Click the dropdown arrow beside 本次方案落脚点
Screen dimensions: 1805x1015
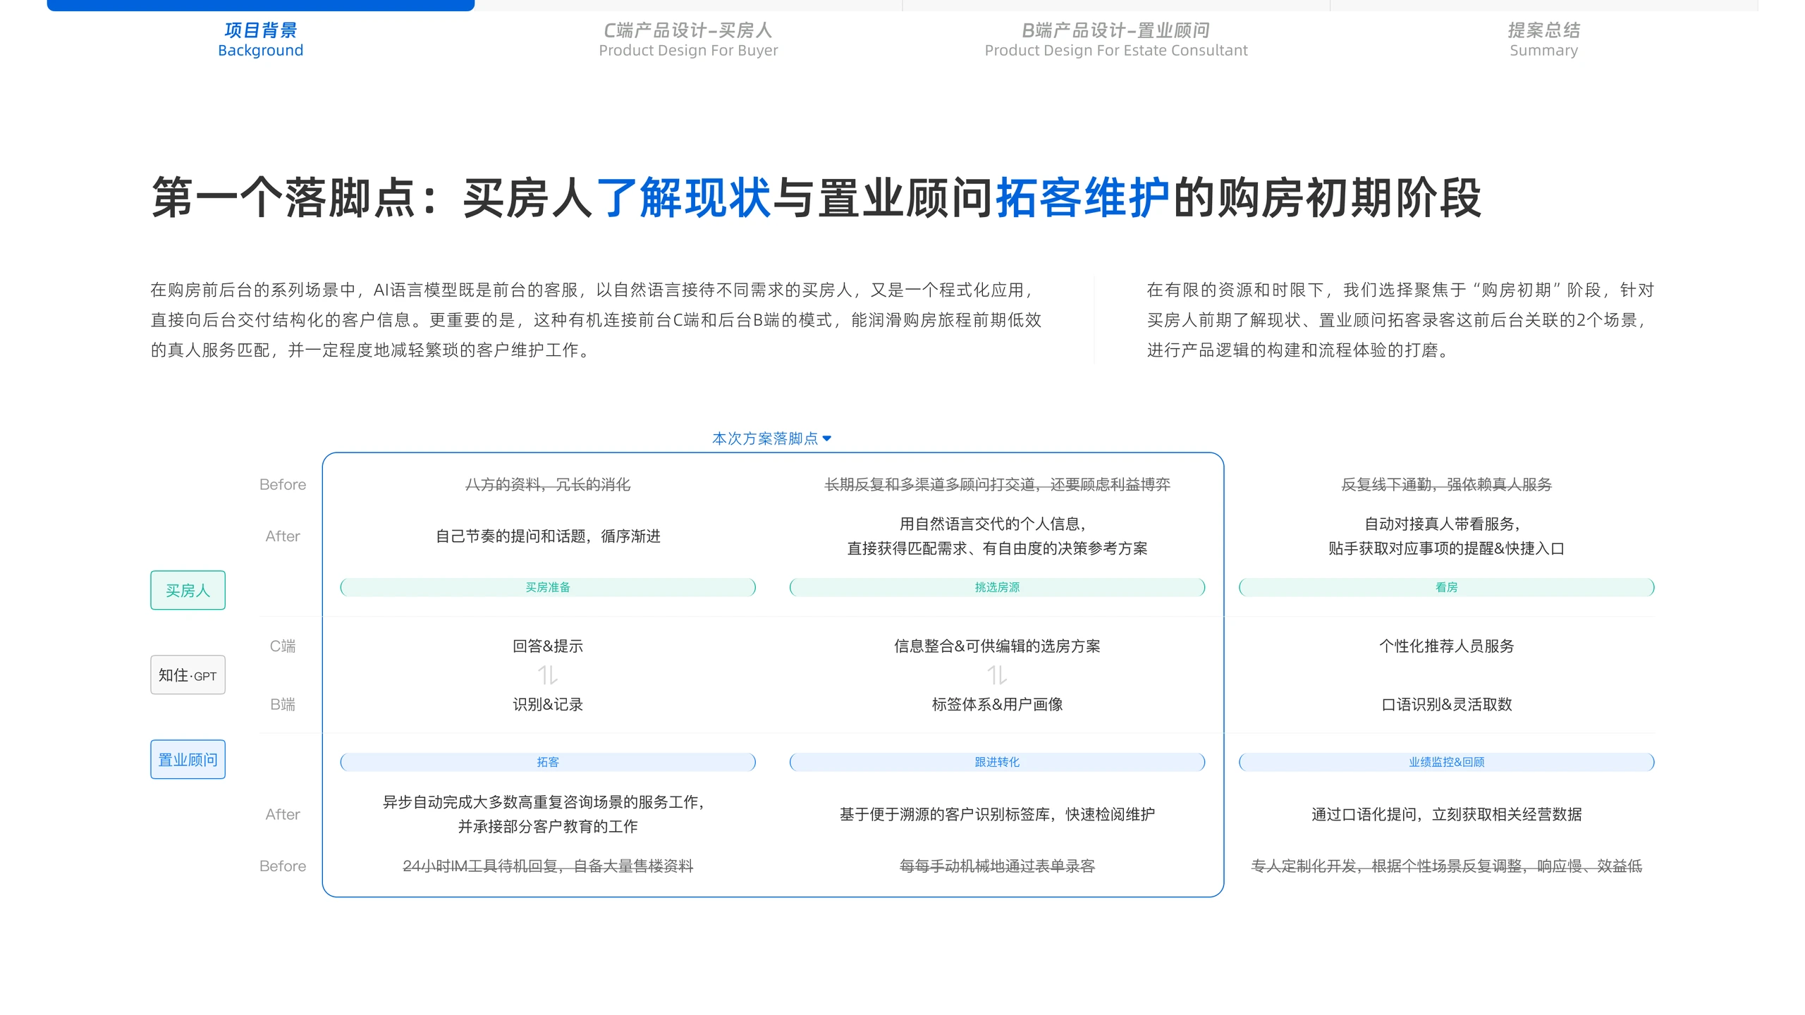[x=827, y=438]
